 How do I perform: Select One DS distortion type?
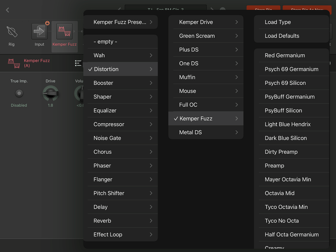(x=206, y=64)
